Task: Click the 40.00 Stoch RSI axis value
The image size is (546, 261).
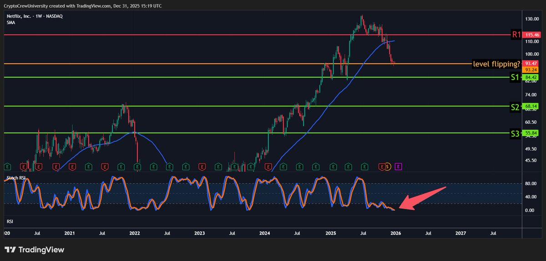Action: point(531,197)
